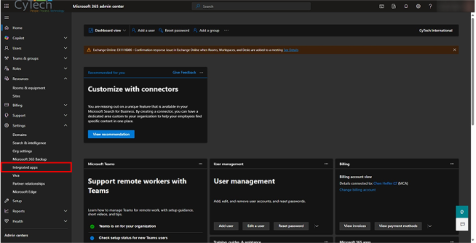Screen dimensions: 476x243
Task: Open header settings gear icon
Action: (419, 7)
